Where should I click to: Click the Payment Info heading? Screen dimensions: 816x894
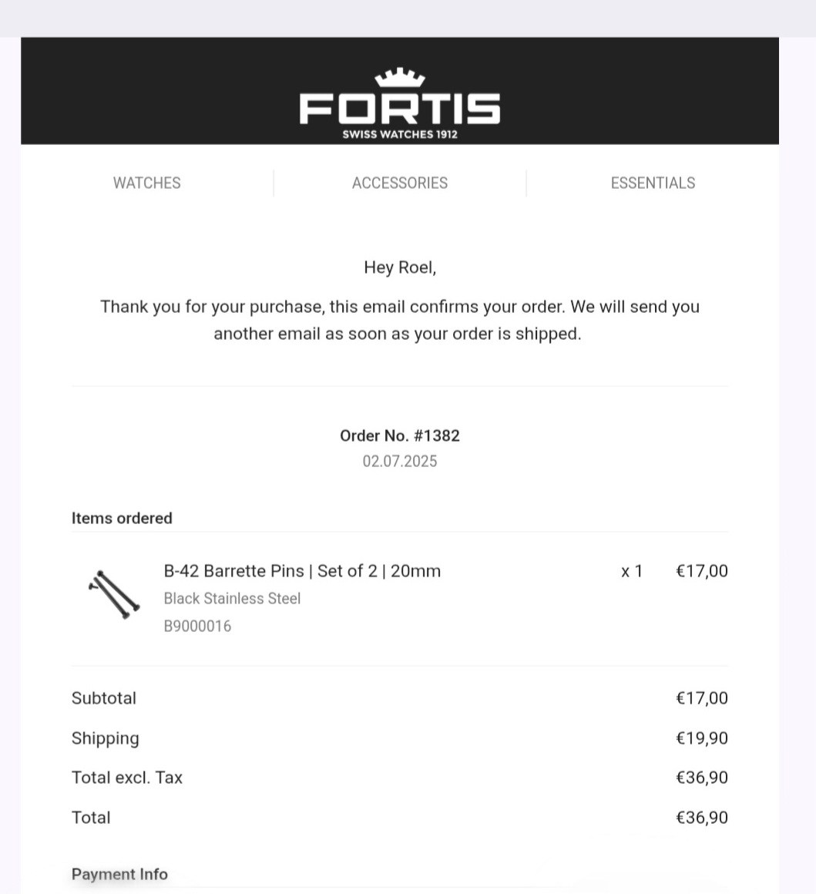point(119,874)
